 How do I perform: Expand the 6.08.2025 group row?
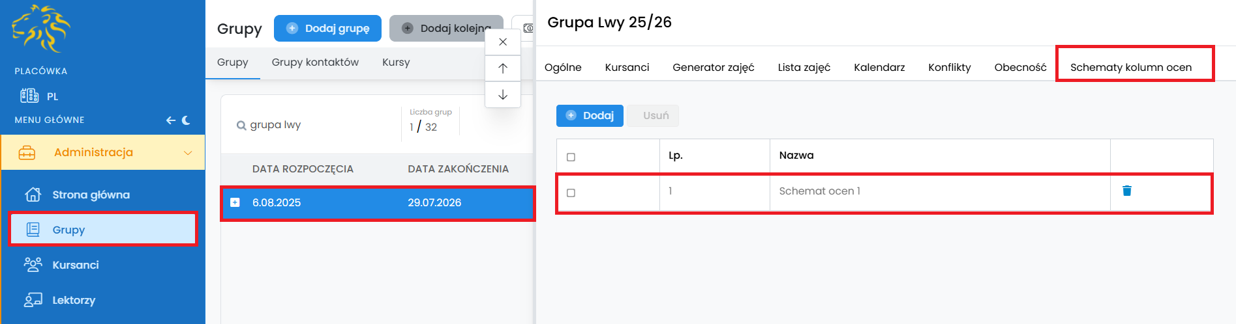[235, 202]
